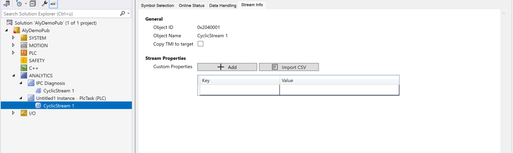The width and height of the screenshot is (513, 153).
Task: Click the Collapse All icon in the toolbar
Action: point(33,4)
